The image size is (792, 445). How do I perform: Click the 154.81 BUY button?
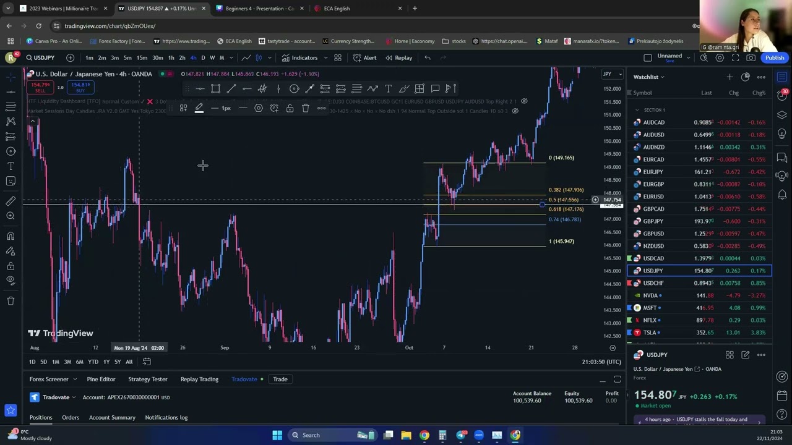click(80, 87)
